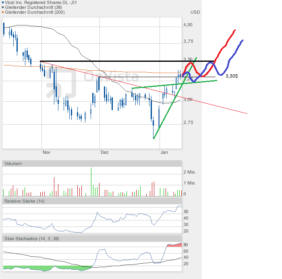This screenshot has height=279, width=282.
Task: Click the orange 200-day average legend square
Action: coord(3,12)
